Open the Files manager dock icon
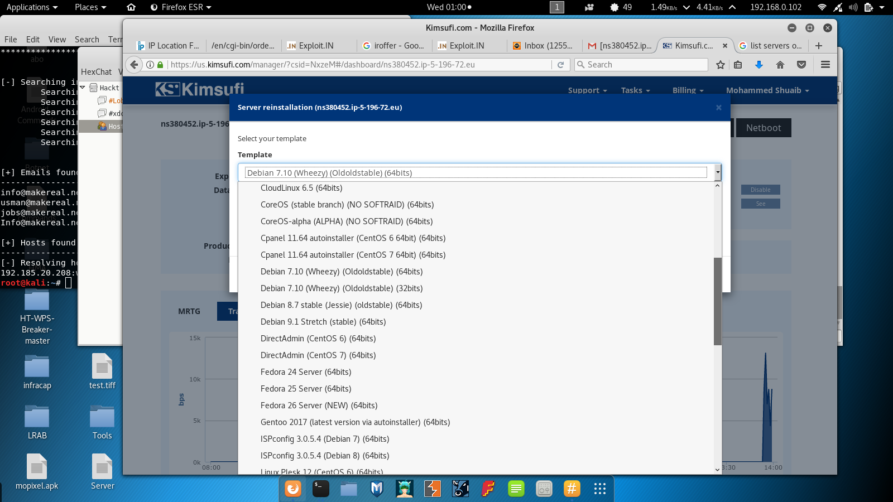The image size is (893, 502). coord(349,489)
